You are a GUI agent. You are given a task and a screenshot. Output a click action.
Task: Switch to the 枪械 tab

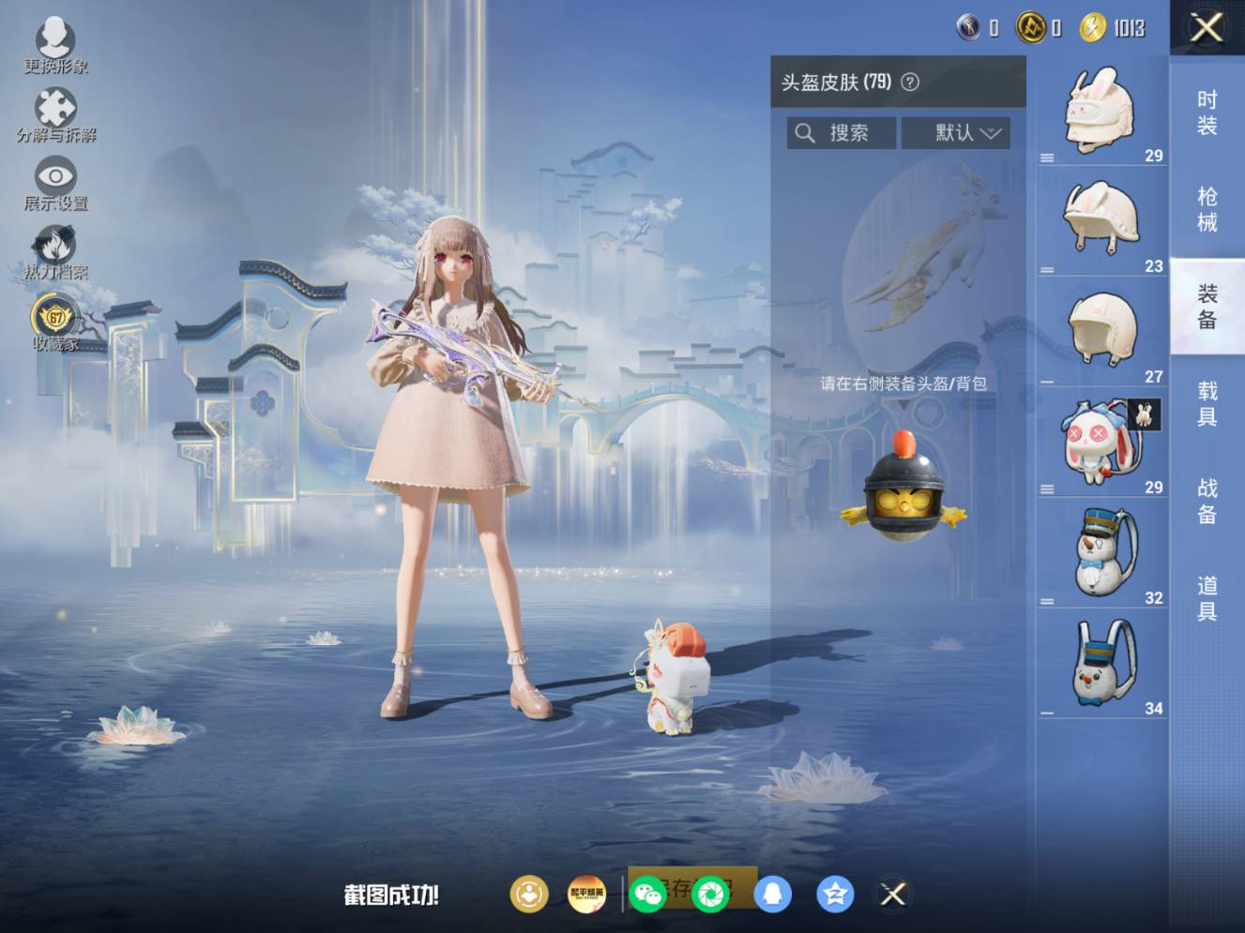coord(1207,209)
